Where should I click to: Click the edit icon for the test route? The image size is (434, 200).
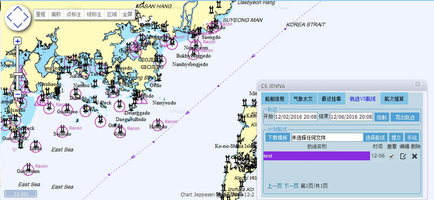click(x=403, y=156)
